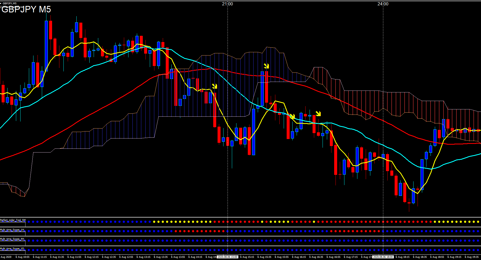Select the yellow sell arrow near 16:35
This screenshot has height=260, width=481.
[x=318, y=114]
